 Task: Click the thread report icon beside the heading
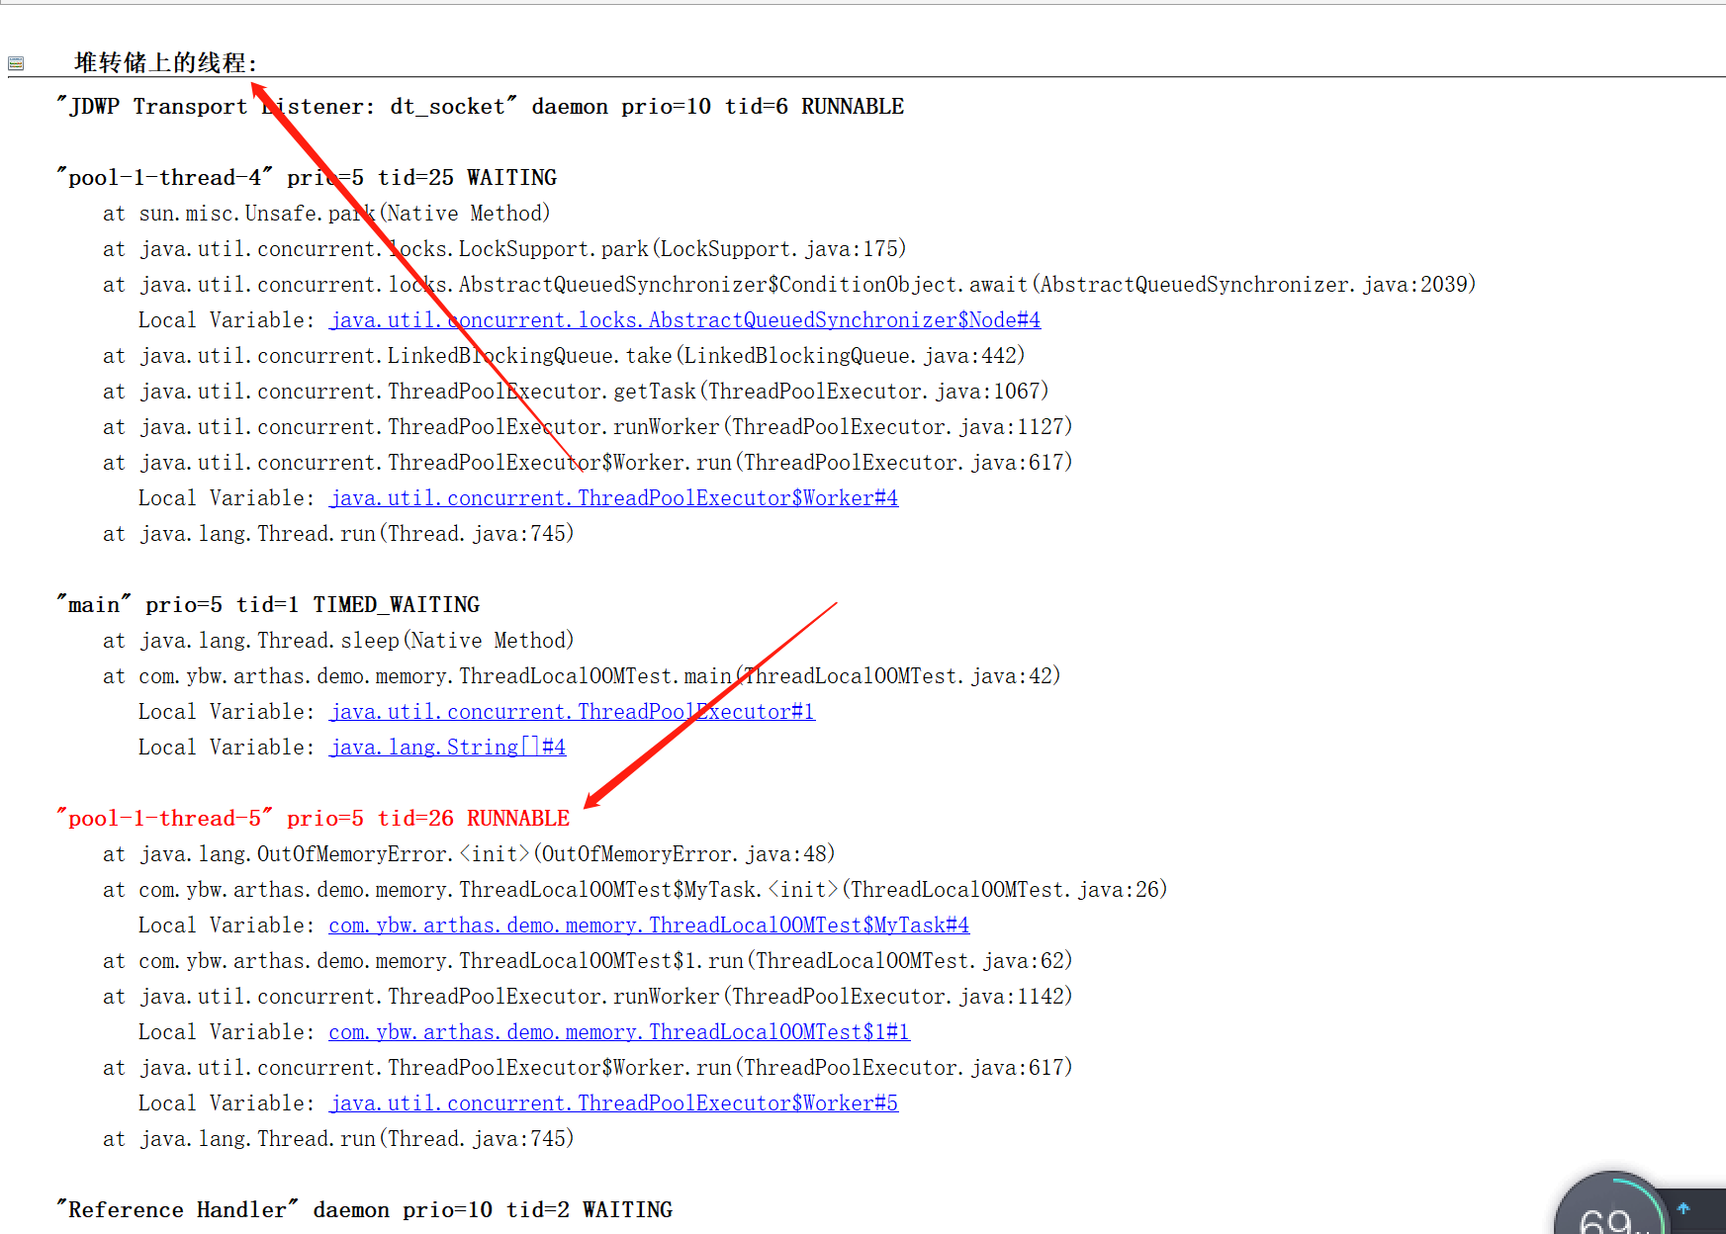click(16, 62)
